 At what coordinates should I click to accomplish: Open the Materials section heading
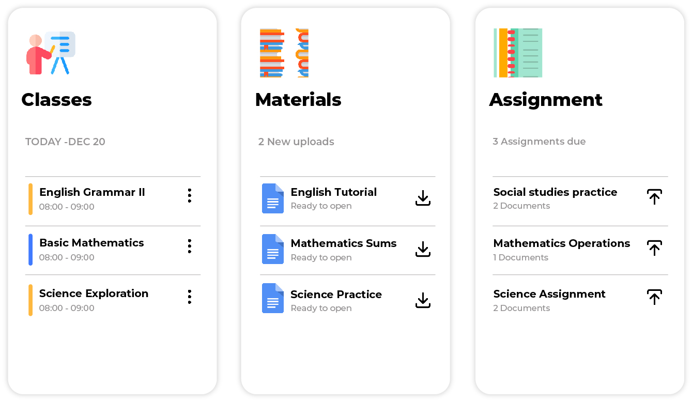tap(298, 100)
